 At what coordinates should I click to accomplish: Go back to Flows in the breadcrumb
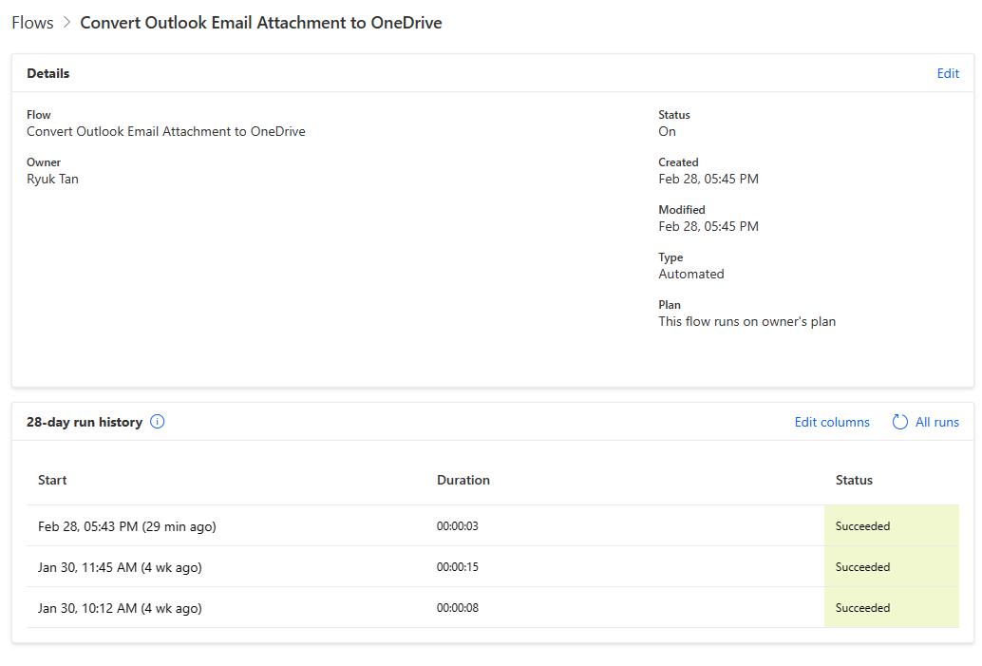32,23
